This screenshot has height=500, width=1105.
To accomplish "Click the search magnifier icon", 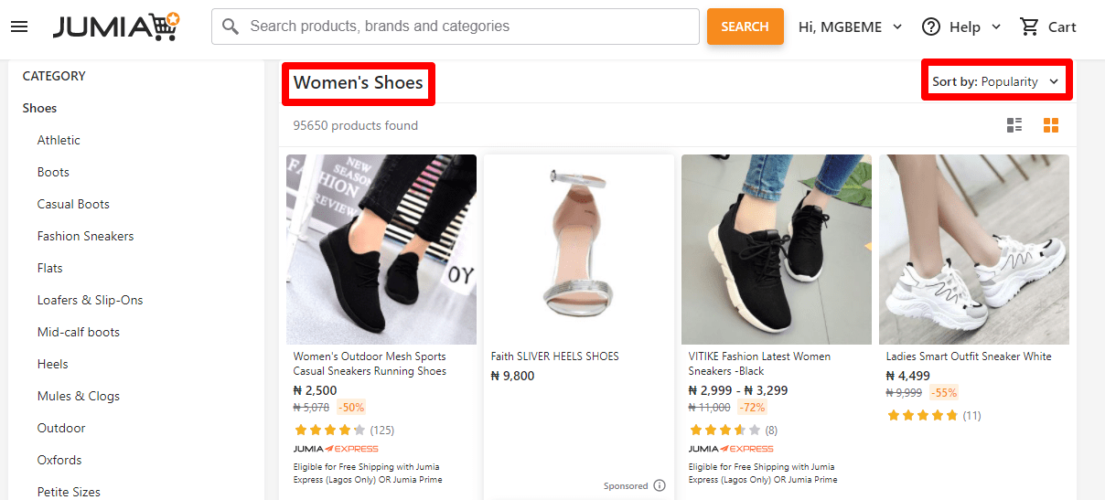I will (231, 27).
